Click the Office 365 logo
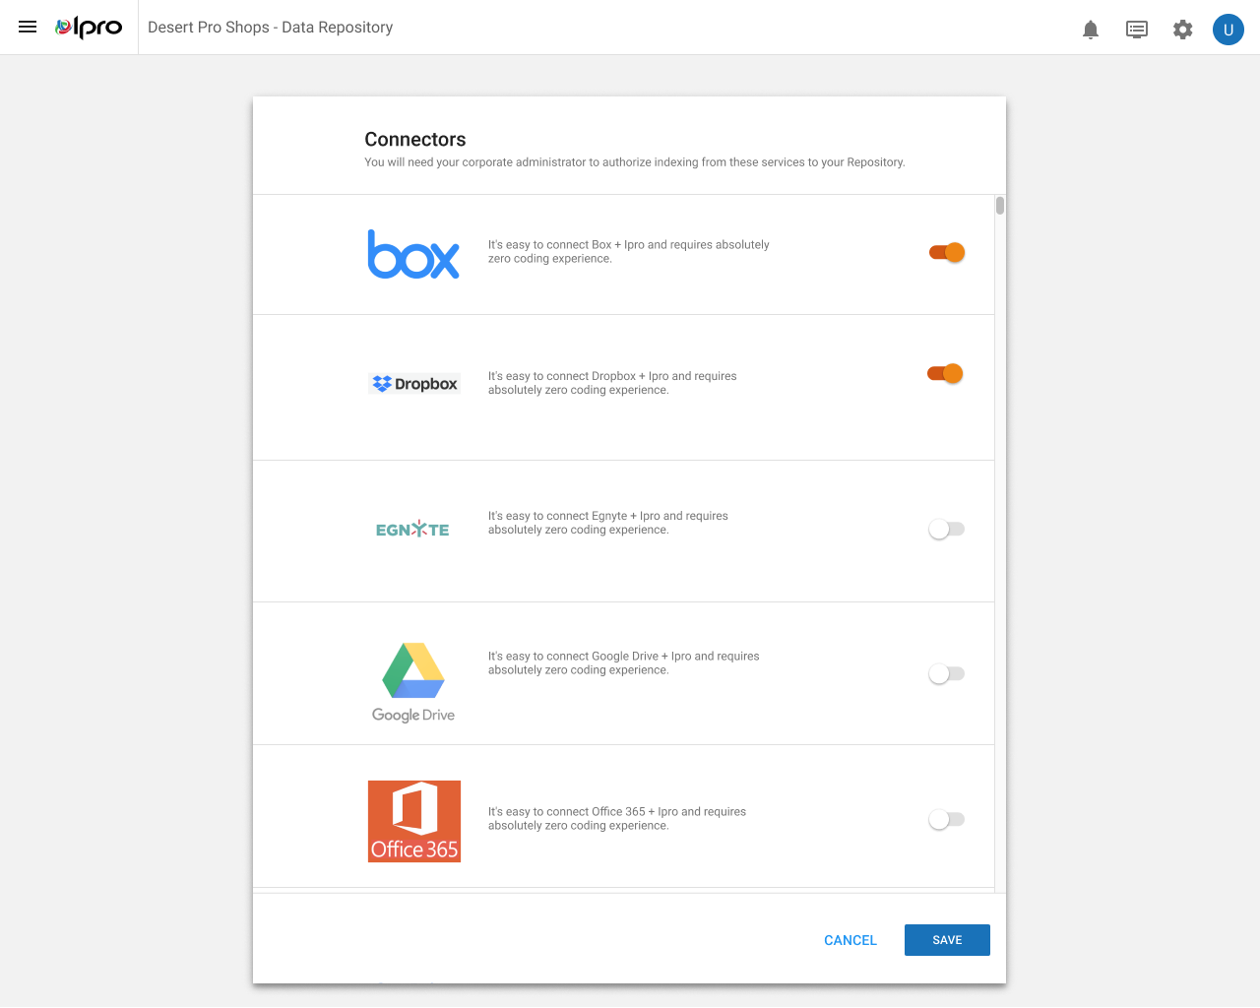Viewport: 1260px width, 1008px height. point(414,821)
